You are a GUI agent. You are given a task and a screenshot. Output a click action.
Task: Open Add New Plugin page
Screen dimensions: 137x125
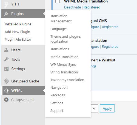[17, 32]
